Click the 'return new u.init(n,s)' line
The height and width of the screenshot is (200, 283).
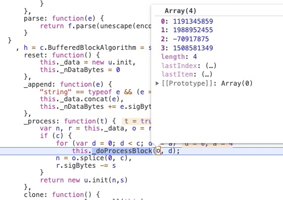84,180
